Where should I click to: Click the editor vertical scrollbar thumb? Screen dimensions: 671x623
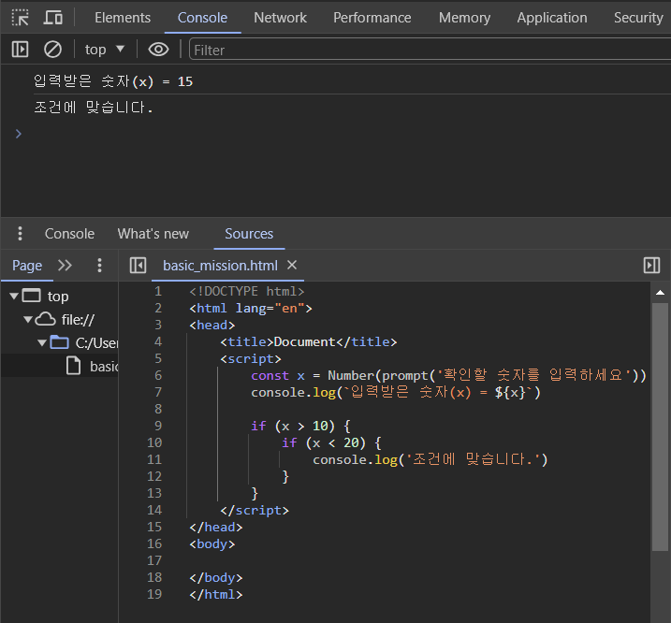coord(660,427)
